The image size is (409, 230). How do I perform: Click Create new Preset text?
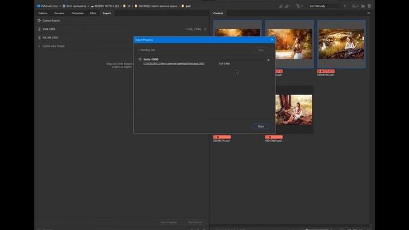[x=54, y=46]
